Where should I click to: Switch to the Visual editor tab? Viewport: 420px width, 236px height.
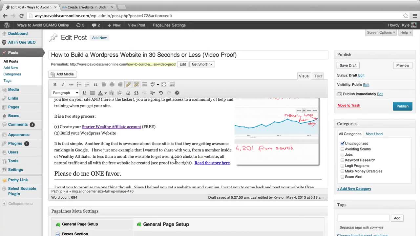point(304,76)
